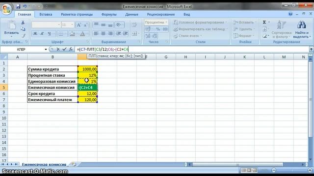Image resolution: width=314 pixels, height=176 pixels.
Task: Open Условное форматирование dropdown
Action: point(200,22)
